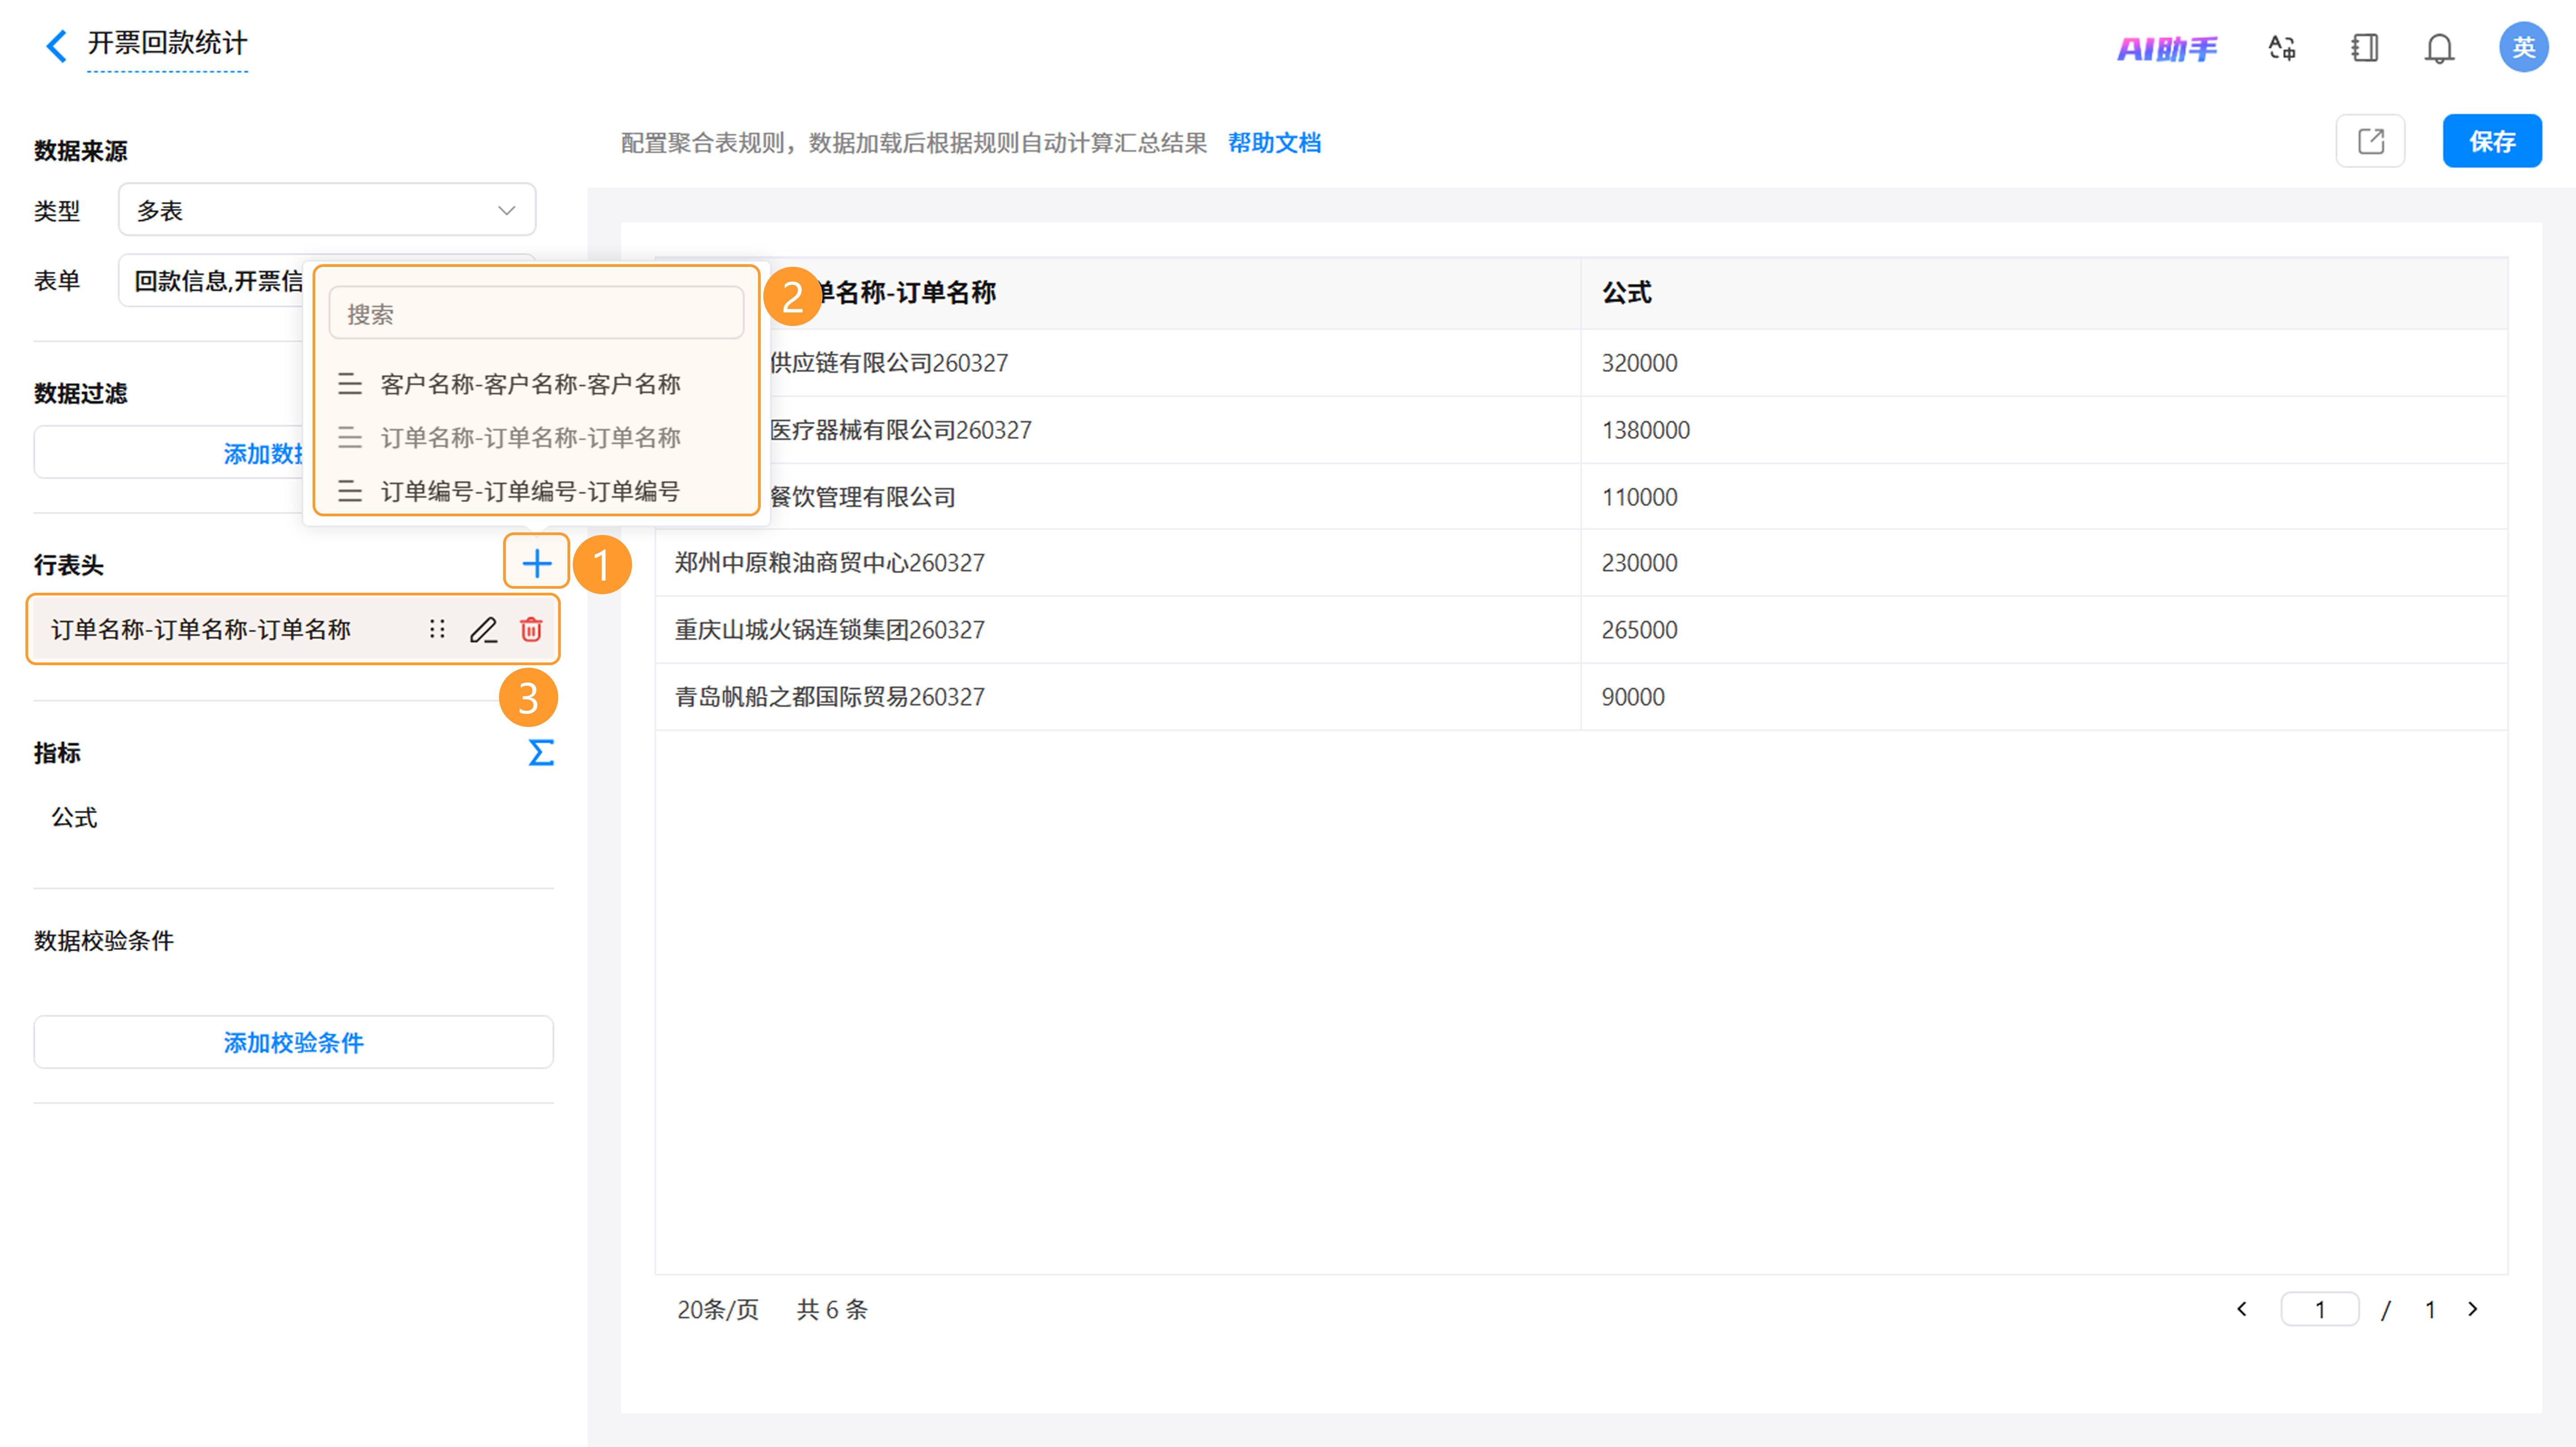Select 订单编号-订单编号-订单编号 from the field list

(537, 491)
